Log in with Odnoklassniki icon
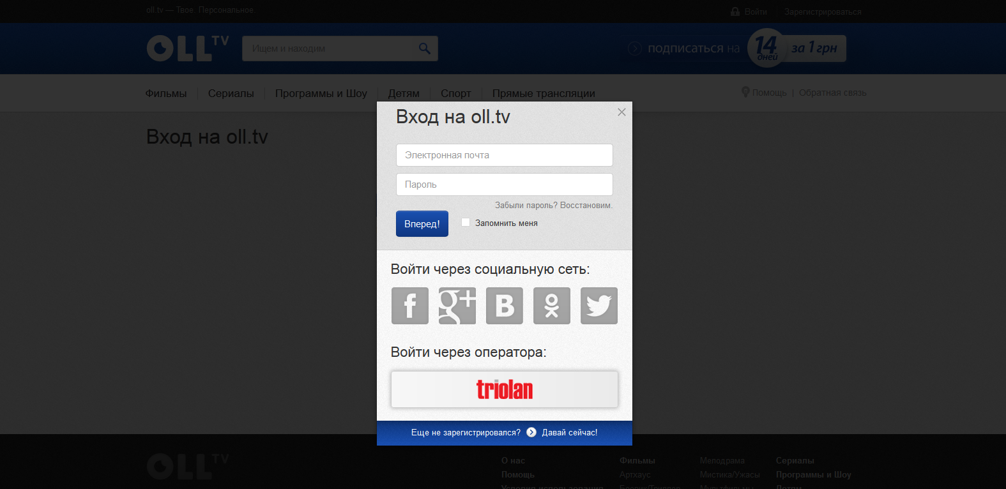This screenshot has width=1006, height=489. [x=552, y=306]
